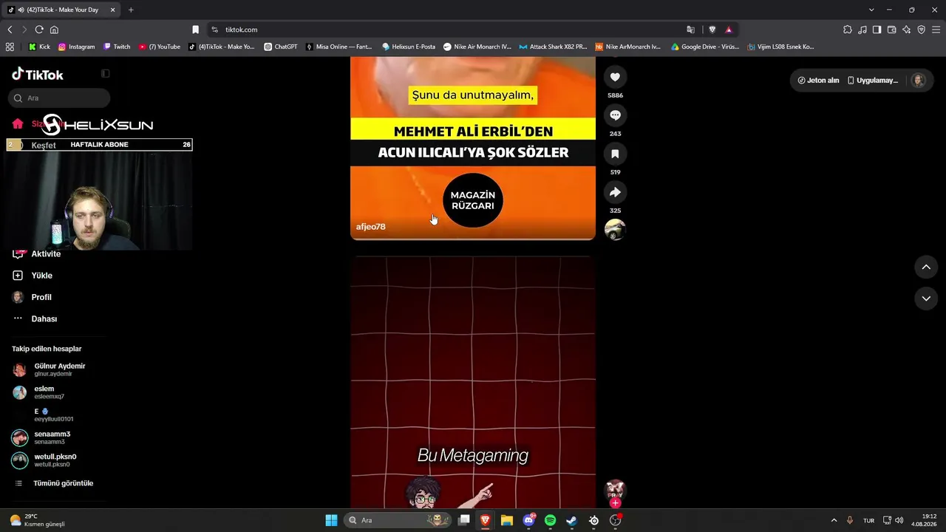
Task: Open Brave Rewards triangle icon
Action: point(728,30)
